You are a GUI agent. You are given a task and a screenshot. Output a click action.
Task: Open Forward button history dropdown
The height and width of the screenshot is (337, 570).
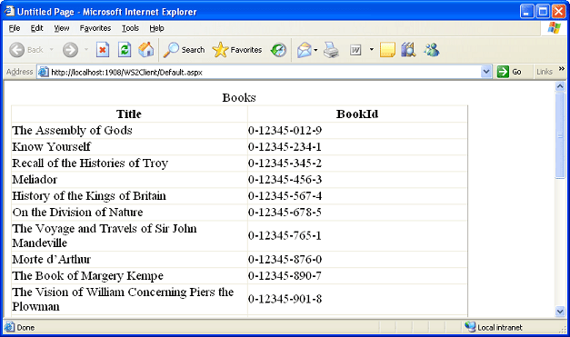coord(86,49)
